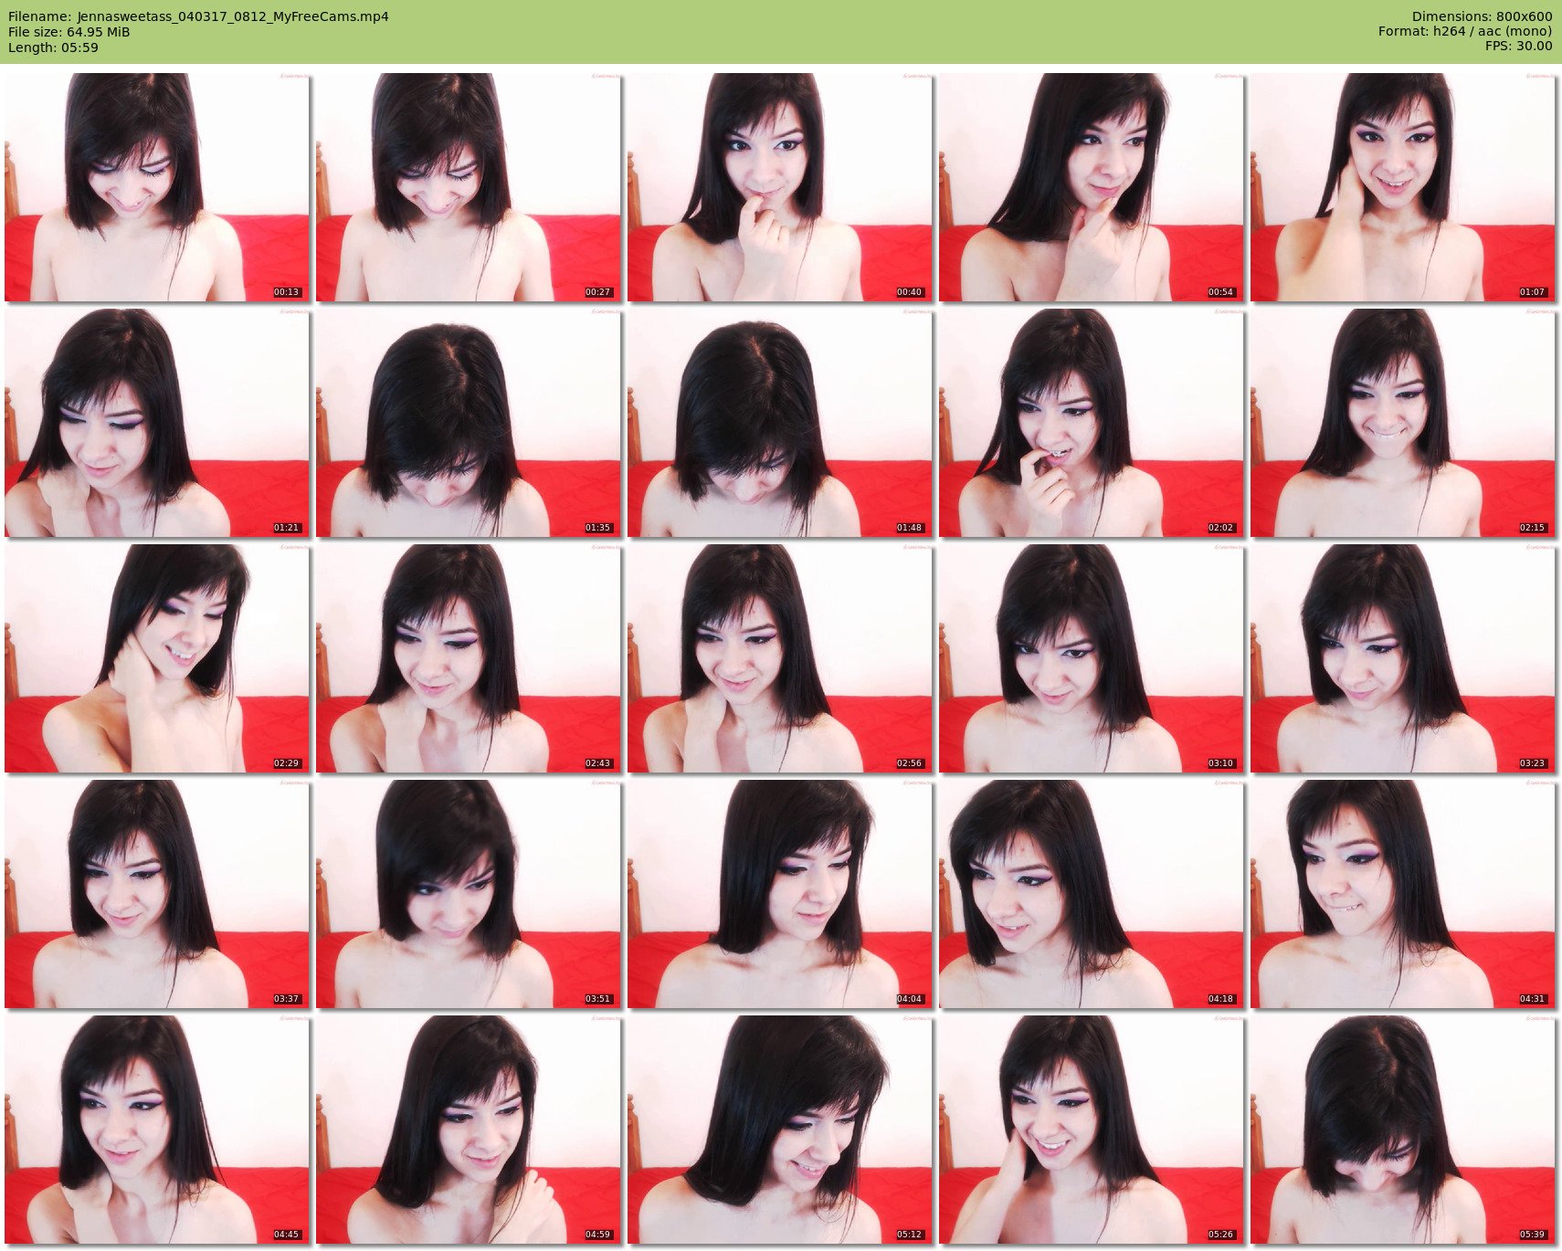Select the frame at 00:27
This screenshot has width=1562, height=1251.
469,187
